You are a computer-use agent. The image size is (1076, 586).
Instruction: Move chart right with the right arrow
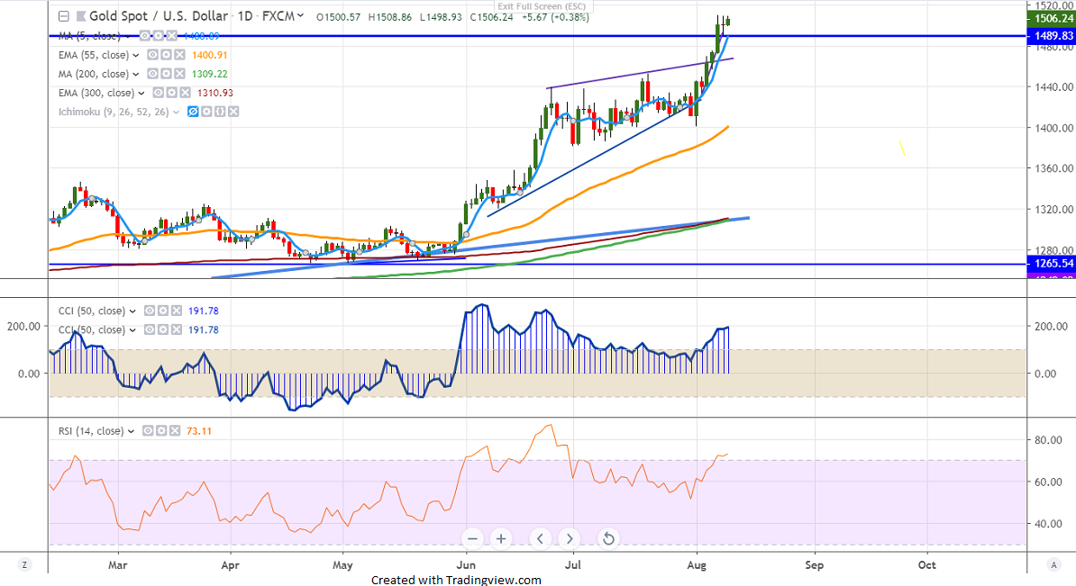click(569, 538)
